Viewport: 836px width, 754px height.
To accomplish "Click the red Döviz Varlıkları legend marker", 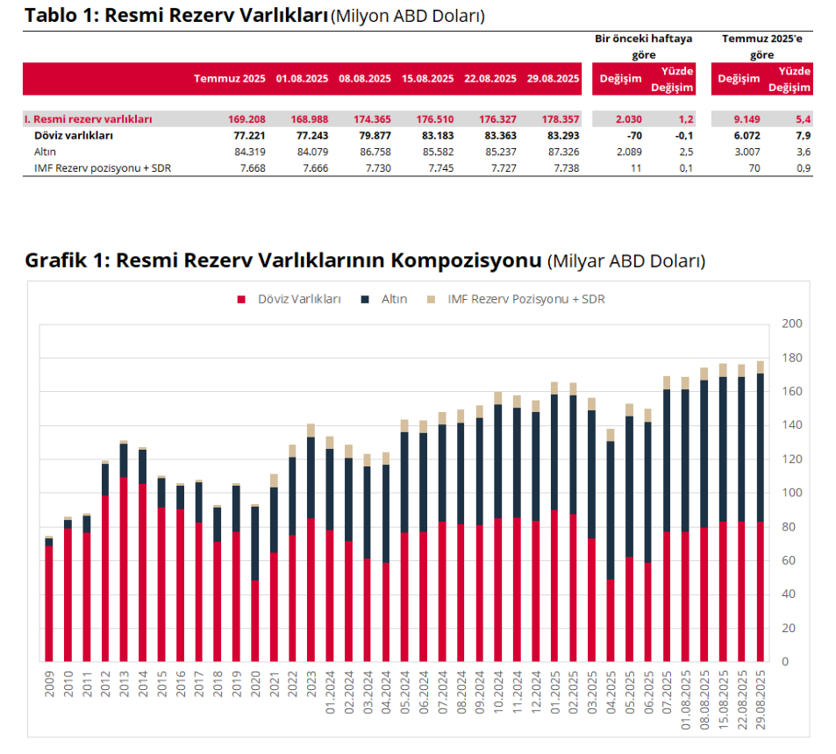I will click(x=241, y=300).
